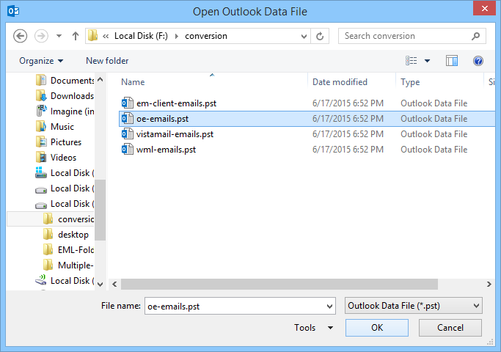Select Documents in navigation pane

(x=65, y=81)
